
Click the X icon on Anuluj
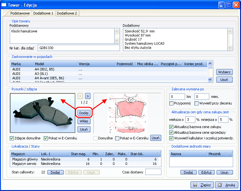pyautogui.click(x=220, y=185)
